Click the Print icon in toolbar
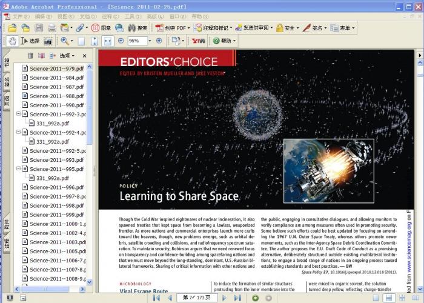 click(51, 28)
